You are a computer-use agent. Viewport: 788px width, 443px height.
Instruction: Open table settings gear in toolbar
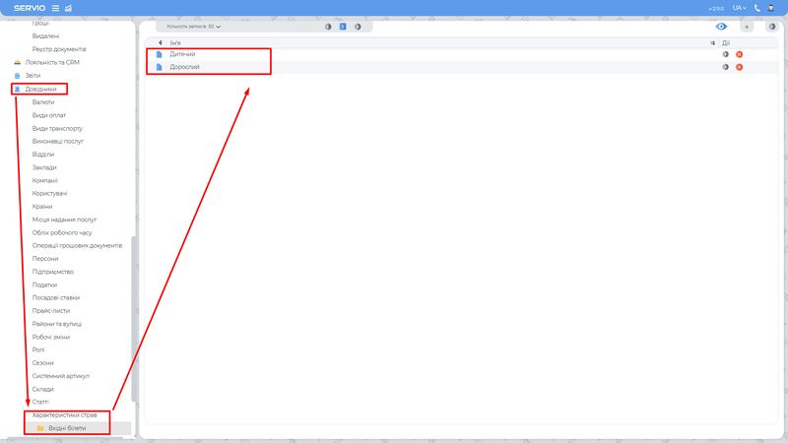[x=771, y=27]
